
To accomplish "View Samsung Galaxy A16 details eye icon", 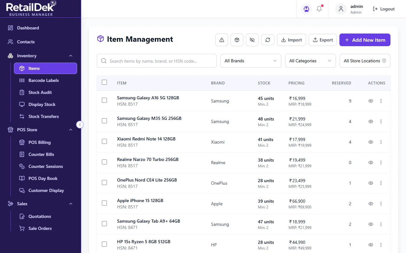I will (370, 101).
